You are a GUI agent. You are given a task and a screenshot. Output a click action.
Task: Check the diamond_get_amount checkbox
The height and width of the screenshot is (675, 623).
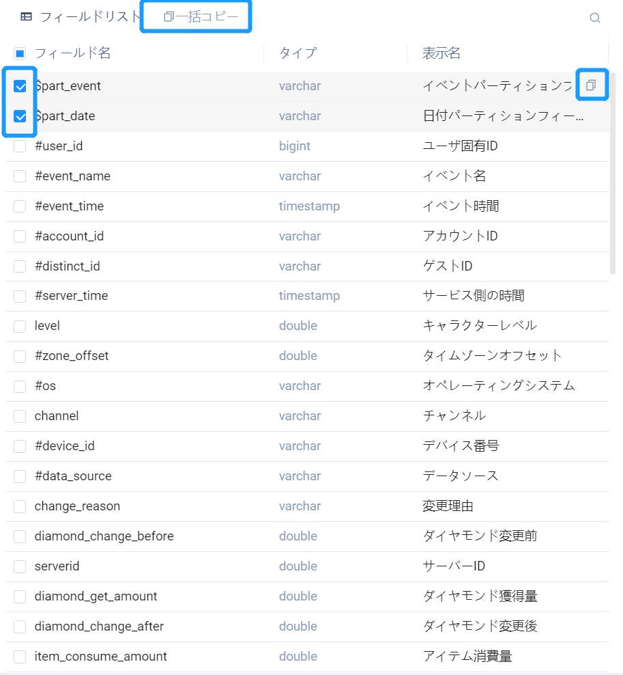click(x=20, y=596)
